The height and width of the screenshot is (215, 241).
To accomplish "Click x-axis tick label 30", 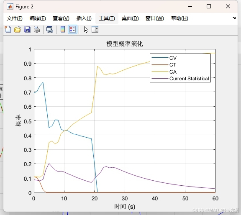I will (x=125, y=198).
